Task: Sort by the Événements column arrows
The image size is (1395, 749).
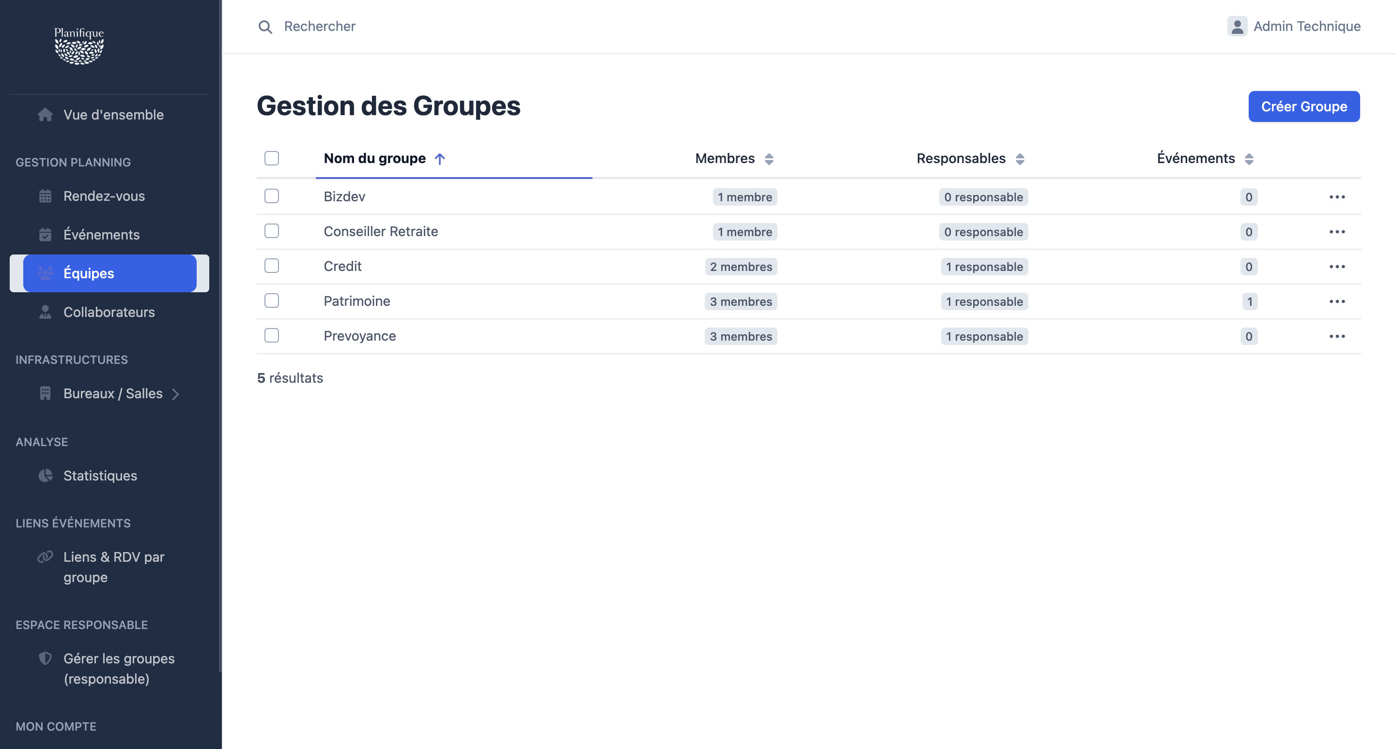Action: [1249, 159]
